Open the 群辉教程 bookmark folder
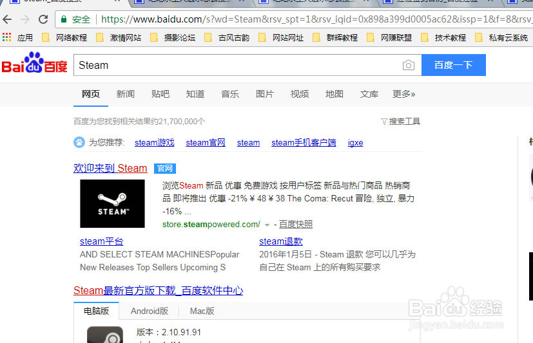 click(335, 37)
